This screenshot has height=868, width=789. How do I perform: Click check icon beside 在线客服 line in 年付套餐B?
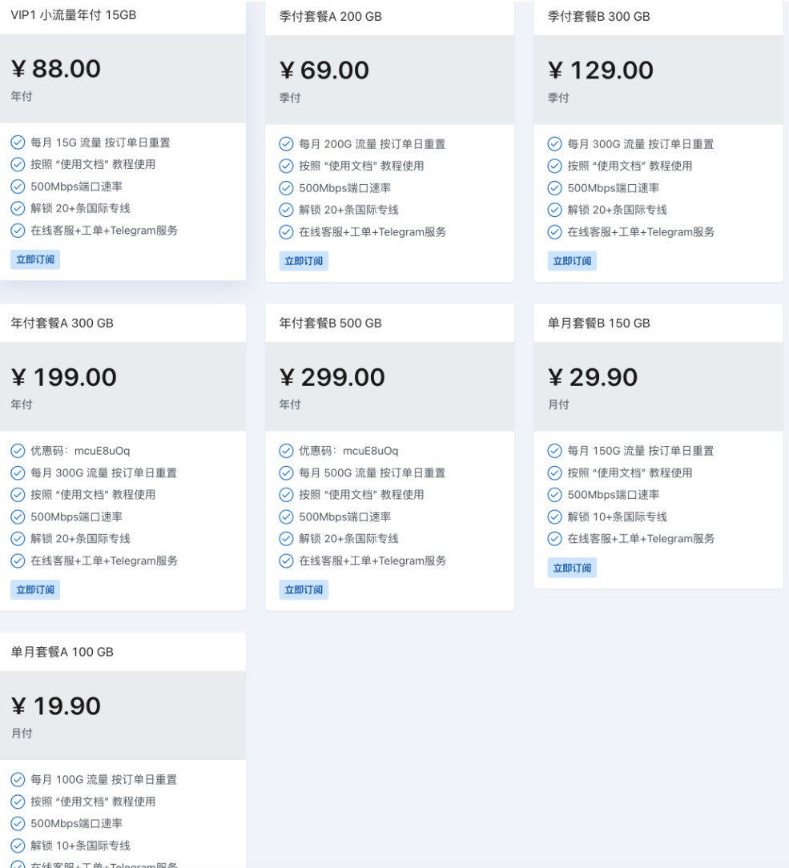[285, 561]
